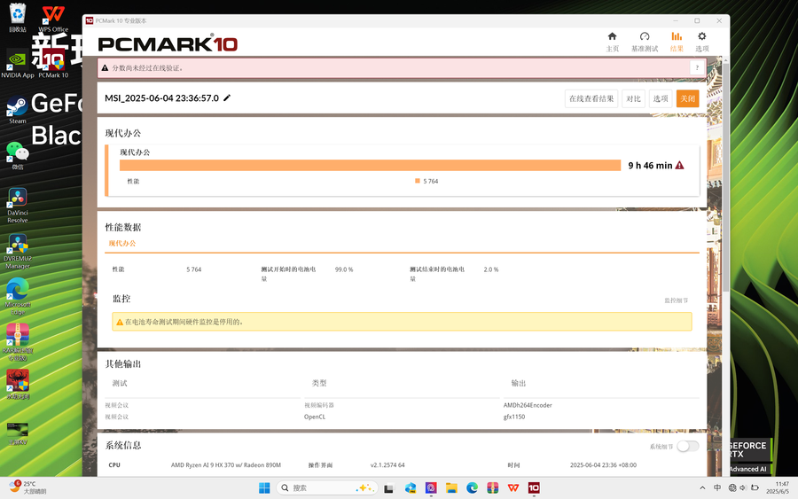The height and width of the screenshot is (499, 798).
Task: Click the 99.0 % starting battery value
Action: click(344, 269)
